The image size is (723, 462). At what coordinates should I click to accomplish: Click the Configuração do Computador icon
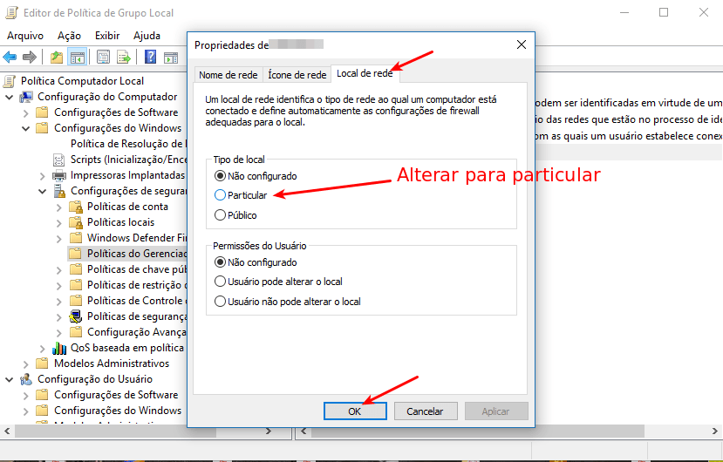(26, 97)
